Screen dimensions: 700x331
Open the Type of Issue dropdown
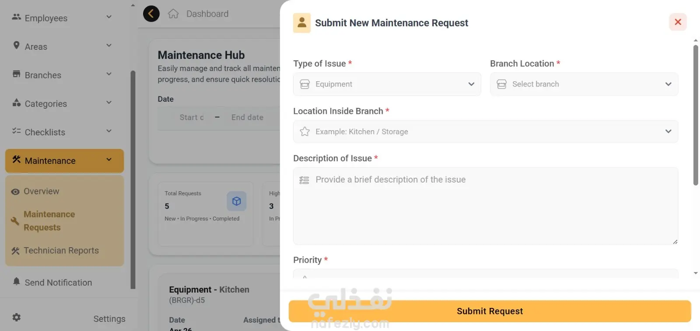tap(387, 84)
